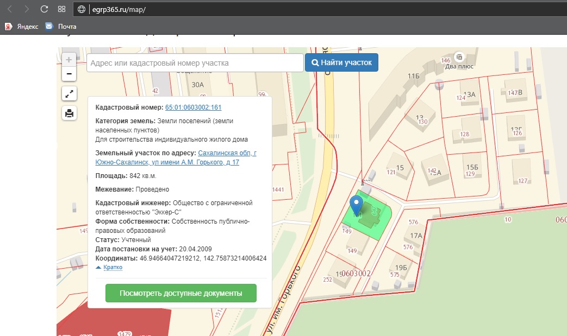Click Посмотреть доступные документы button
This screenshot has height=336, width=567.
180,293
